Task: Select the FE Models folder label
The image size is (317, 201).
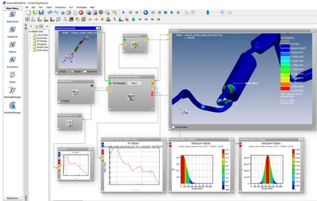Action: pyautogui.click(x=42, y=41)
